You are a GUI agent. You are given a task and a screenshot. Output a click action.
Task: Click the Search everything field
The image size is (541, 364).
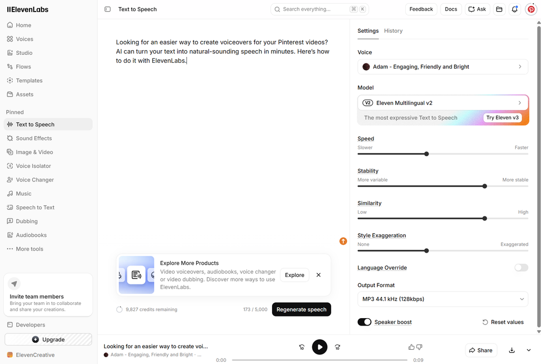pyautogui.click(x=320, y=9)
